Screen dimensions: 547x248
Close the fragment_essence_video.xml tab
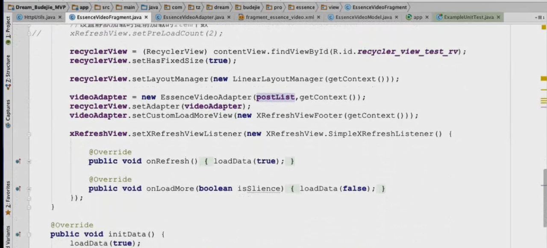coord(318,17)
